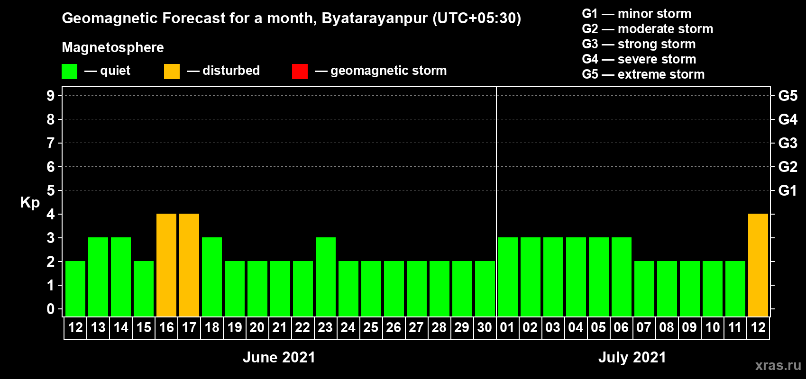This screenshot has height=379, width=806.
Task: Click the 'June 2021' month label
Action: [x=279, y=357]
